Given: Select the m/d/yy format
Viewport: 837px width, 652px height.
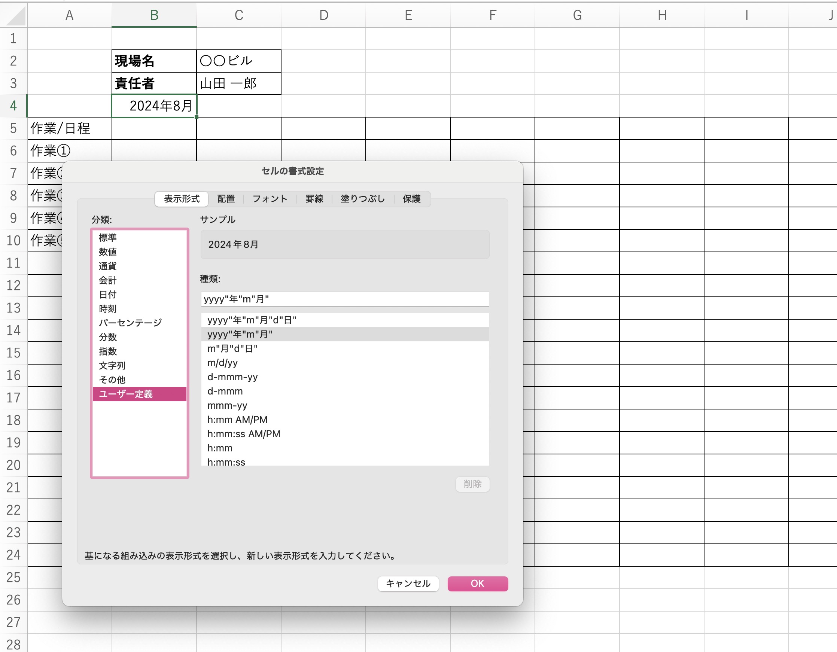Looking at the screenshot, I should click(345, 363).
